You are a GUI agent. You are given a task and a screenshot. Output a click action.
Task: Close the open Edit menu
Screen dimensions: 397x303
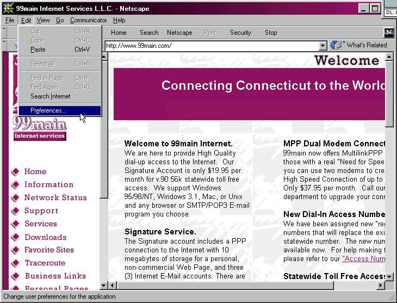[26, 20]
